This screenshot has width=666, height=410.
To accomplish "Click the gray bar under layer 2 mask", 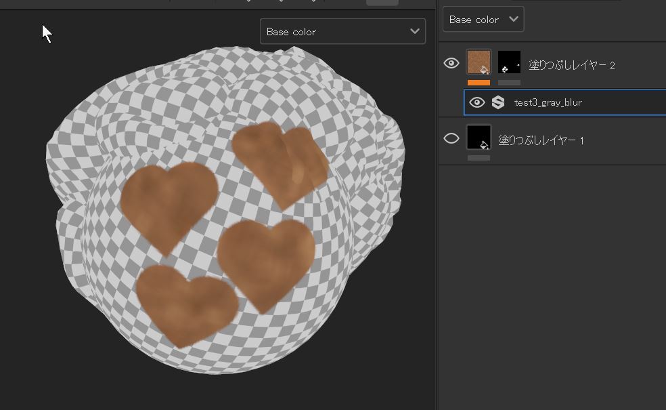I will click(x=509, y=83).
